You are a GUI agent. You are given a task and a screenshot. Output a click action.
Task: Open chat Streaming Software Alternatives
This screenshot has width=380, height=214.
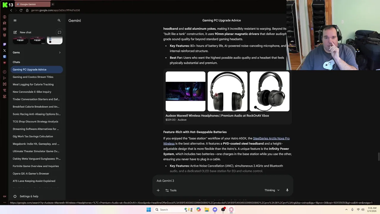click(x=37, y=129)
